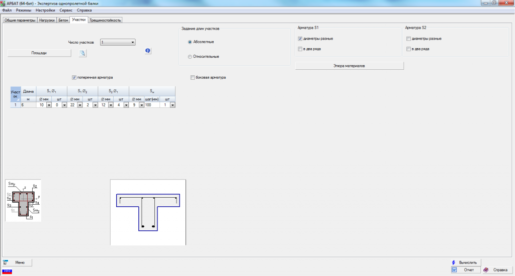Open S1 ∅2 diameter dropdown showing 22

[80, 105]
